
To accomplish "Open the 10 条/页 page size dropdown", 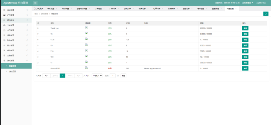I will coord(97,76).
